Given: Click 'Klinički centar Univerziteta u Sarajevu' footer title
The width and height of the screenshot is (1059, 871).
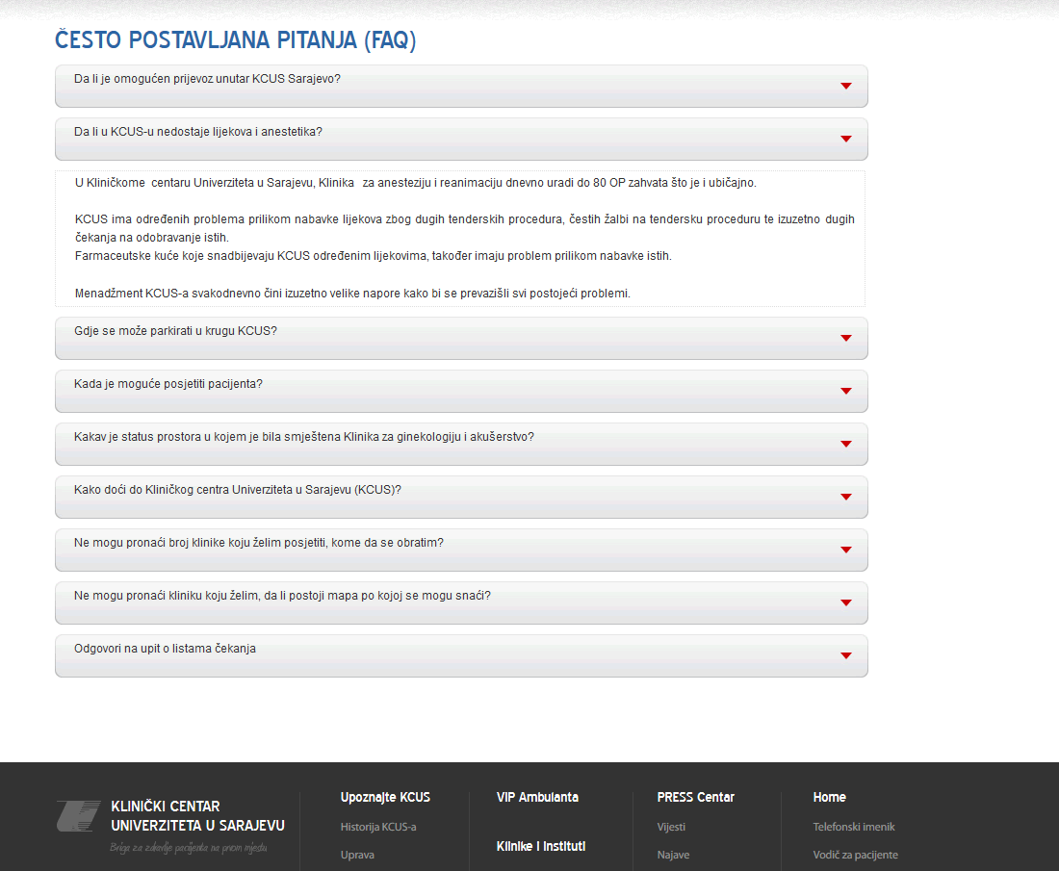Looking at the screenshot, I should [198, 815].
